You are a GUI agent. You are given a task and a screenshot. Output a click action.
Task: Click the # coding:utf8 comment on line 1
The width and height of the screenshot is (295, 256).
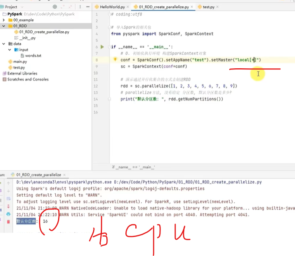point(127,14)
